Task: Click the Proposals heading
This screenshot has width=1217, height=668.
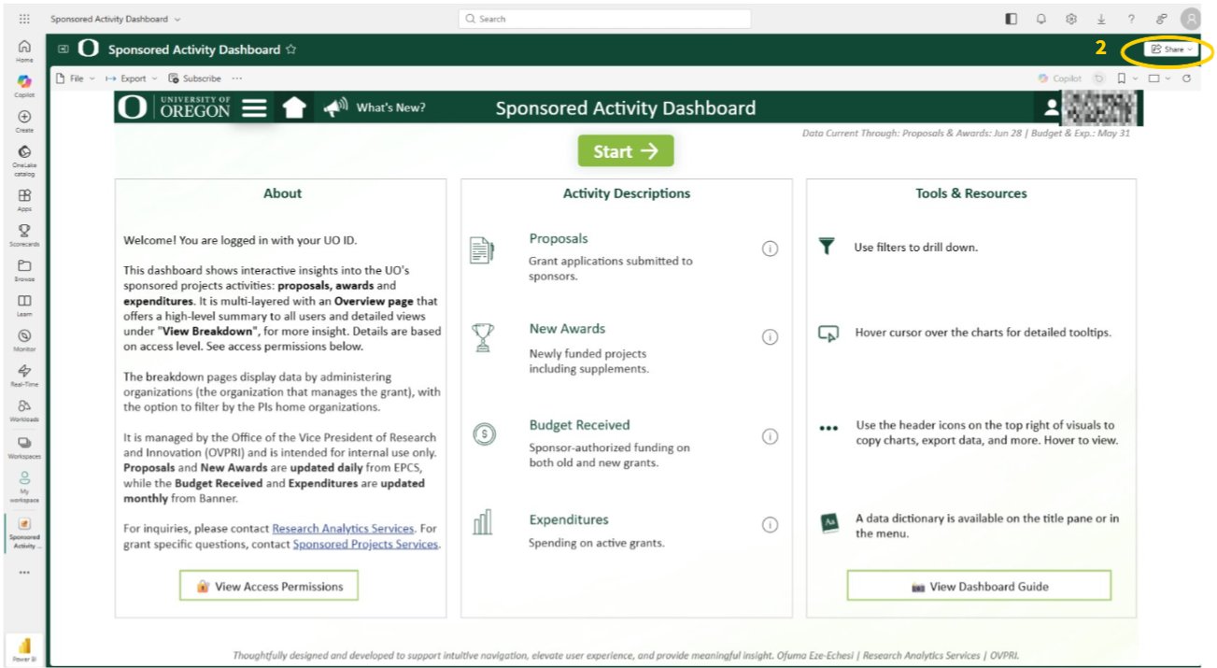Action: click(x=559, y=238)
